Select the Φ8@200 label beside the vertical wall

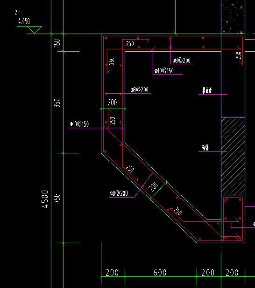[140, 90]
